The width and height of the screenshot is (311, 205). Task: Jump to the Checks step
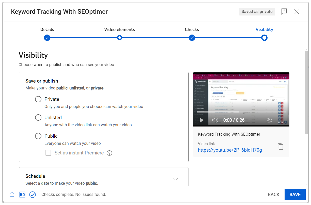coord(192,38)
